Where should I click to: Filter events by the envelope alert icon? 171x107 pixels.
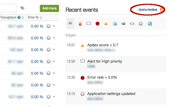pyautogui.click(x=89, y=23)
